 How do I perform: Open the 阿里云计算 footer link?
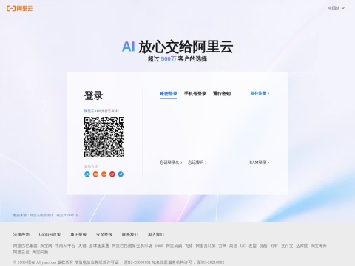[x=206, y=245]
